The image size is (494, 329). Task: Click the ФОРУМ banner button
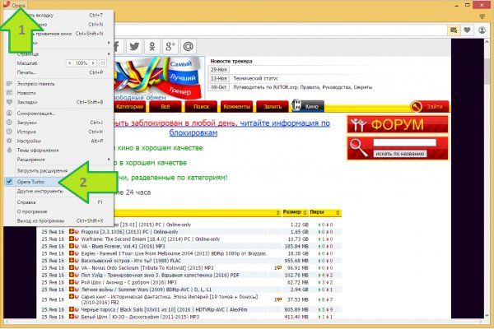pyautogui.click(x=397, y=125)
